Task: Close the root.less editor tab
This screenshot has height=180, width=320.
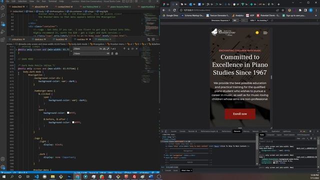Action: click(90, 39)
